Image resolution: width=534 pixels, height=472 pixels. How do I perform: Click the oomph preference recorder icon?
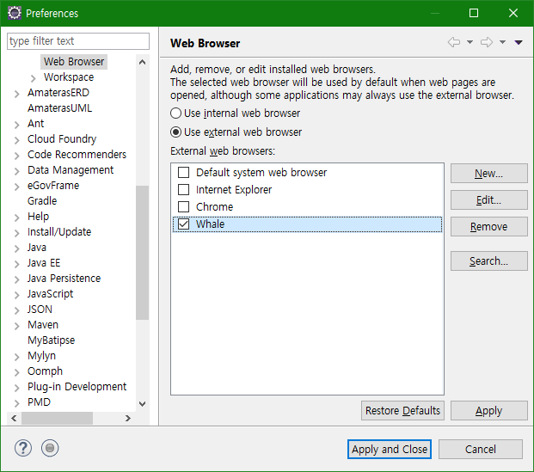coord(50,448)
